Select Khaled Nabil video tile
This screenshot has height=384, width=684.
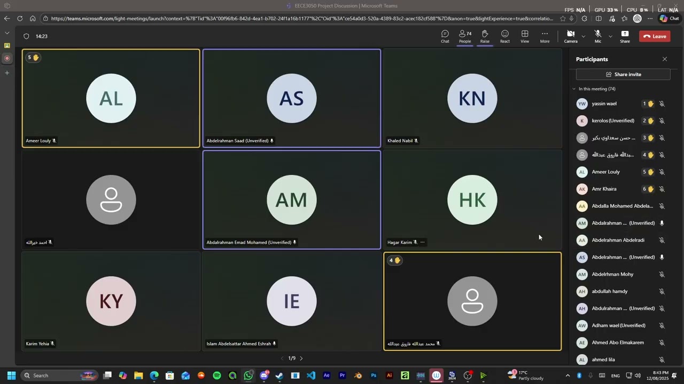(472, 98)
